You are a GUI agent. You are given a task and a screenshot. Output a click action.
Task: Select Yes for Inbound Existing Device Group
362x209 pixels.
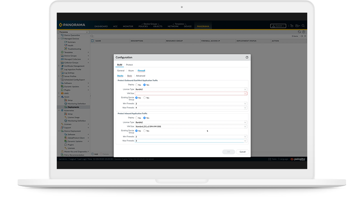(x=144, y=131)
